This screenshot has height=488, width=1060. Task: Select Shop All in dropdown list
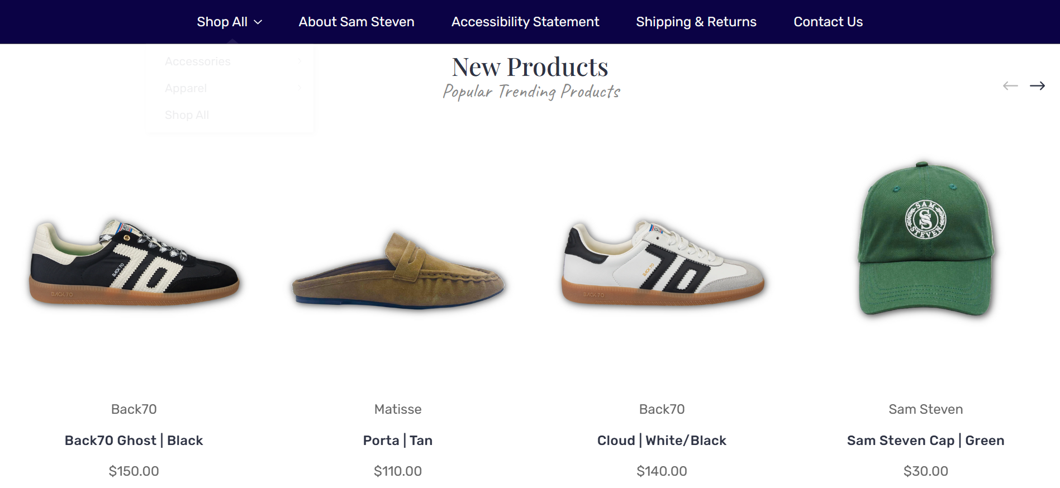pyautogui.click(x=187, y=115)
